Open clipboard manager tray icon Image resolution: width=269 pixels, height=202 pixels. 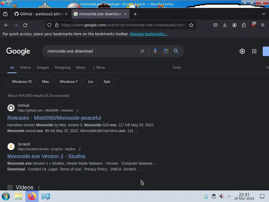pos(214,196)
